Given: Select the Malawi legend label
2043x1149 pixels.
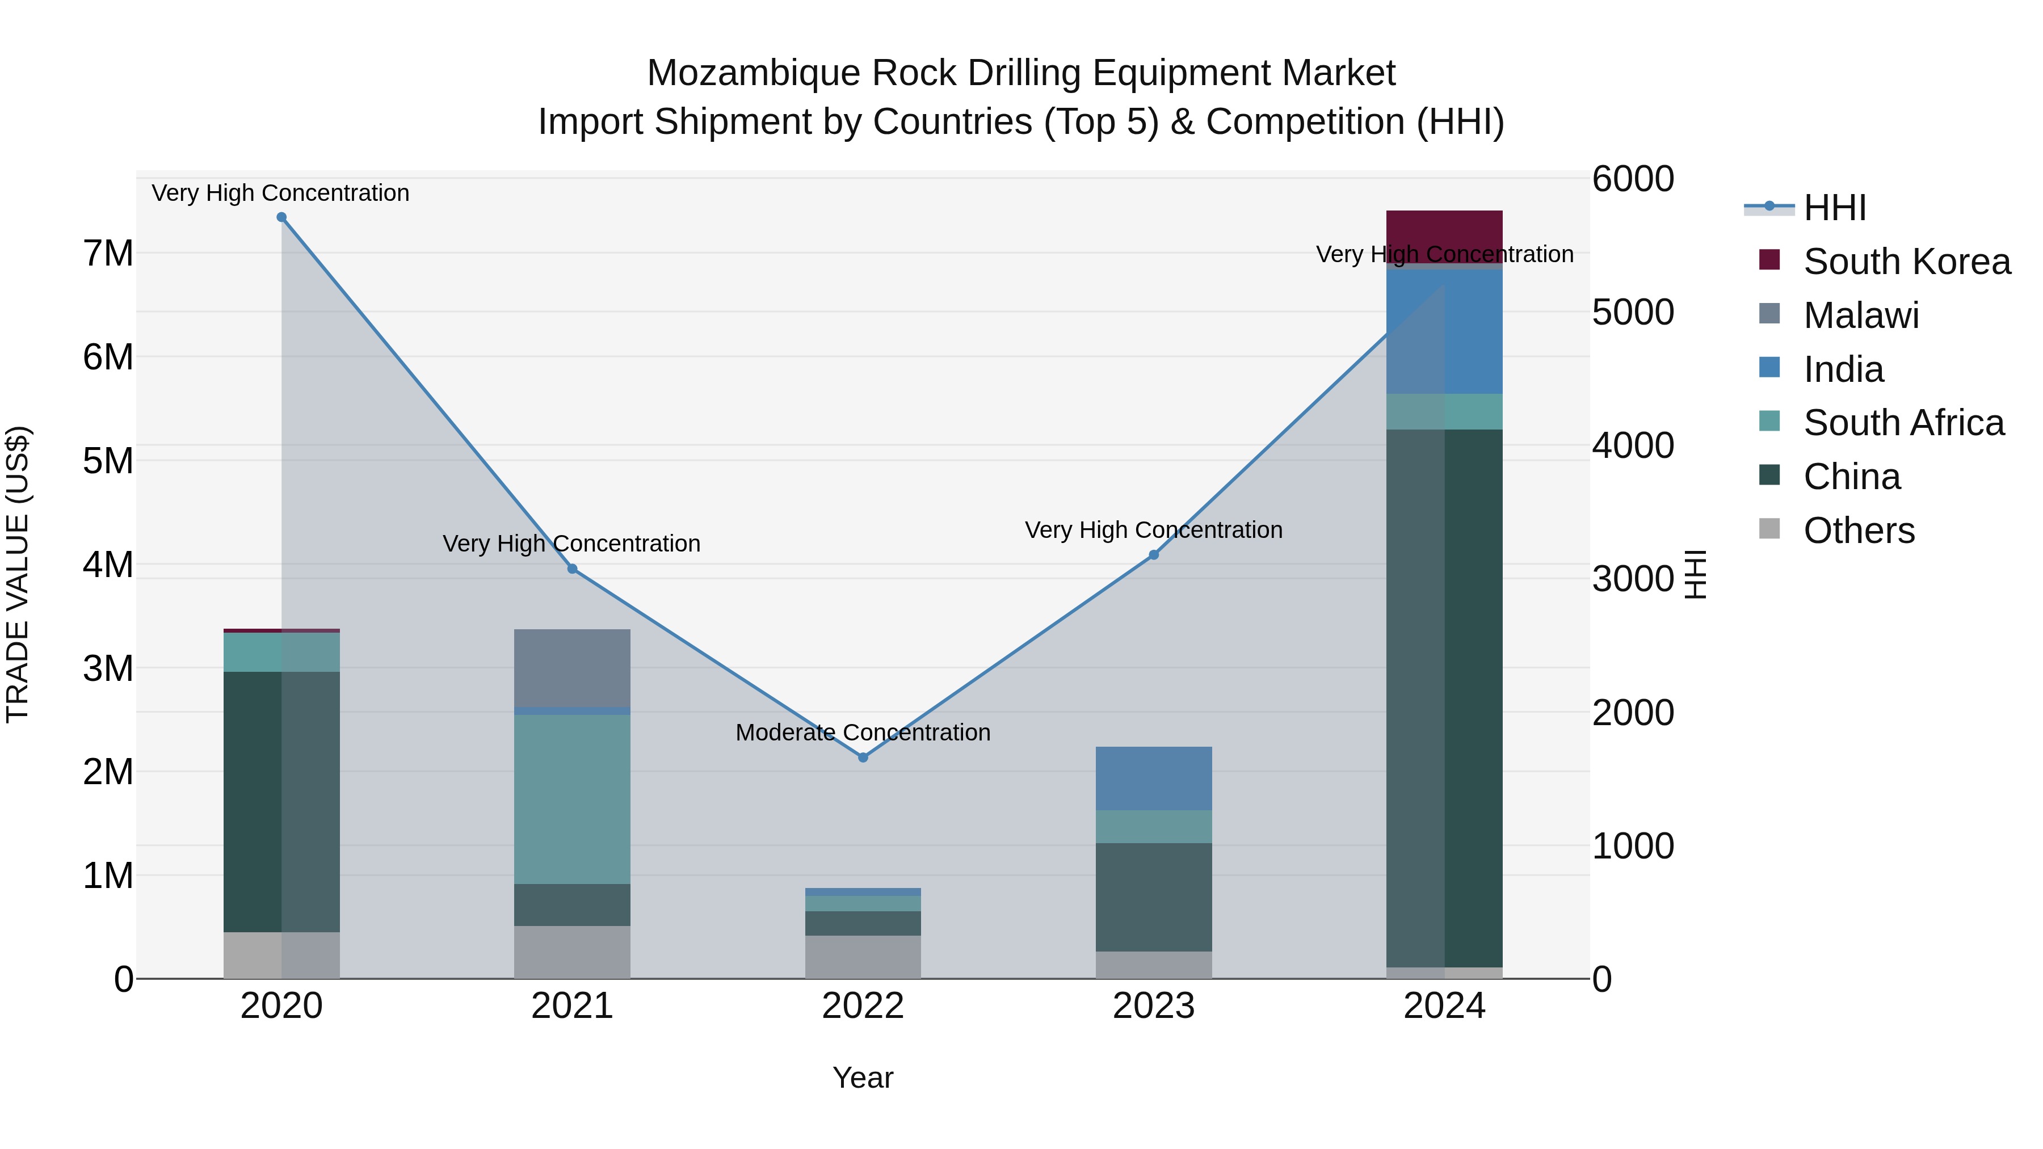Looking at the screenshot, I should 1861,315.
